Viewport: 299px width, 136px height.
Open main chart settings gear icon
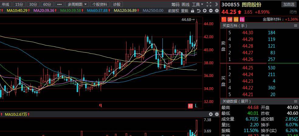pos(217,11)
